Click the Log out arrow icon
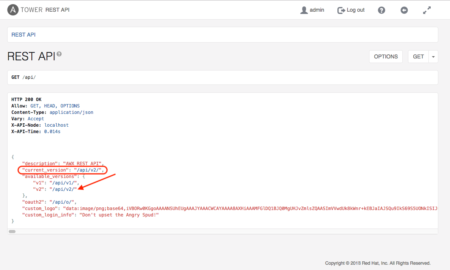The image size is (450, 270). (341, 10)
